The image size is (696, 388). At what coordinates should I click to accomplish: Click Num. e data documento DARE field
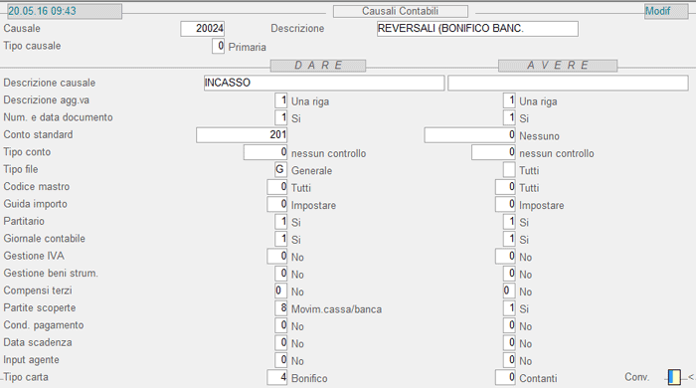coord(281,117)
